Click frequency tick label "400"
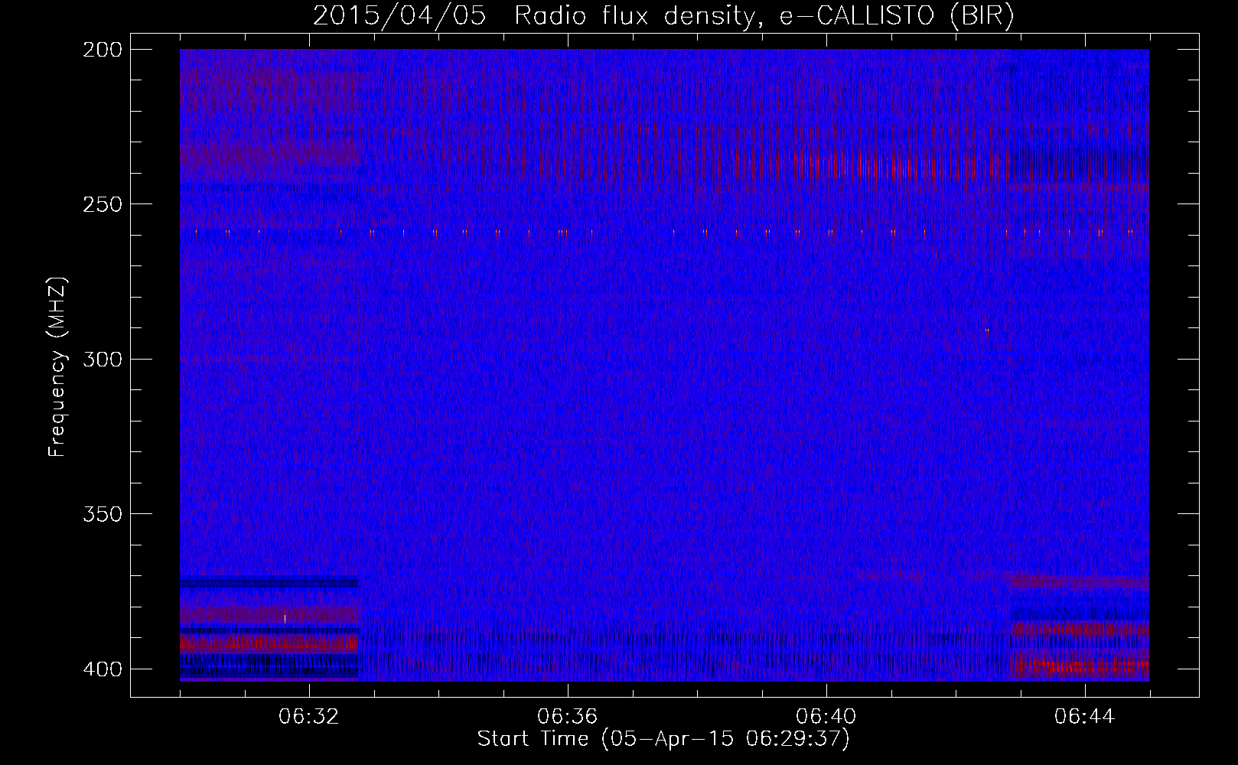The image size is (1238, 765). tap(102, 669)
